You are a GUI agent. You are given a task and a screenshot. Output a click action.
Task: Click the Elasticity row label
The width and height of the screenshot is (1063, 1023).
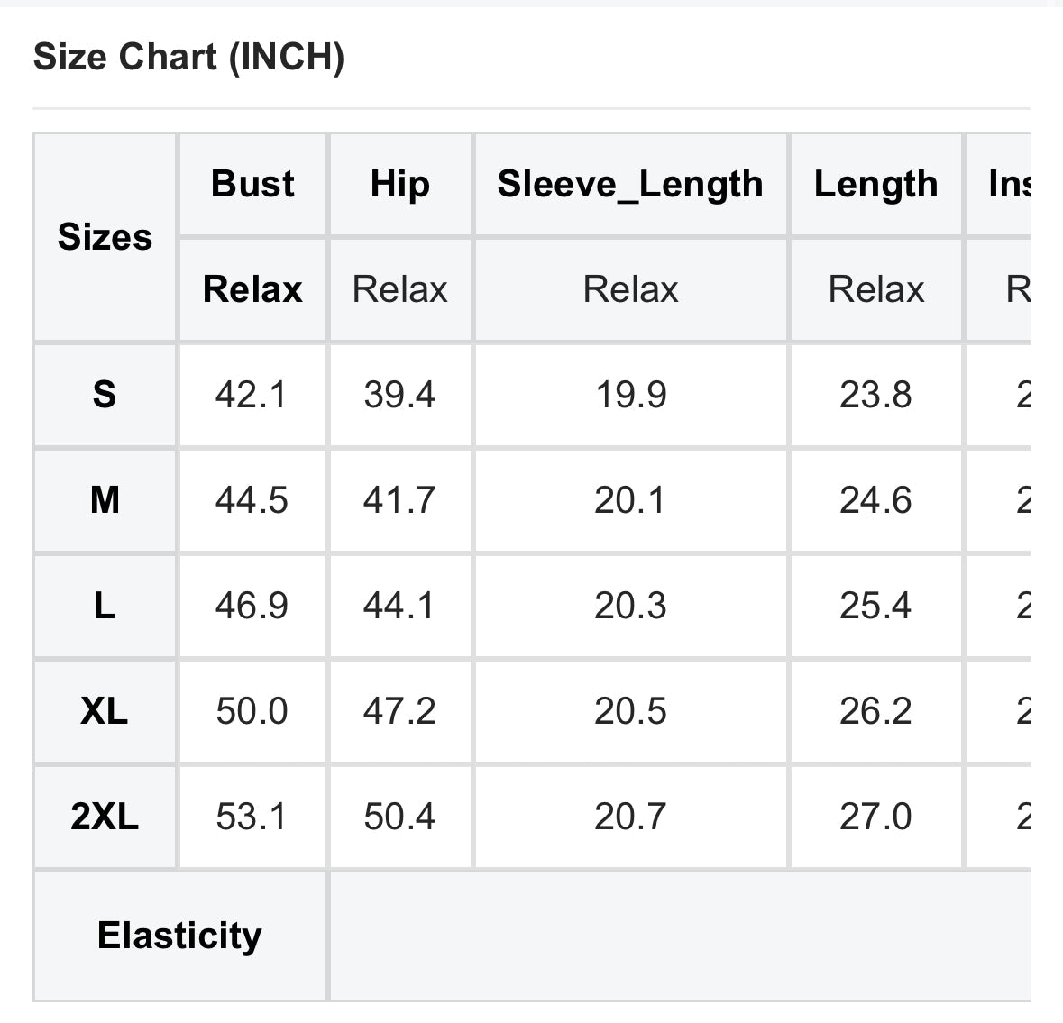click(179, 936)
